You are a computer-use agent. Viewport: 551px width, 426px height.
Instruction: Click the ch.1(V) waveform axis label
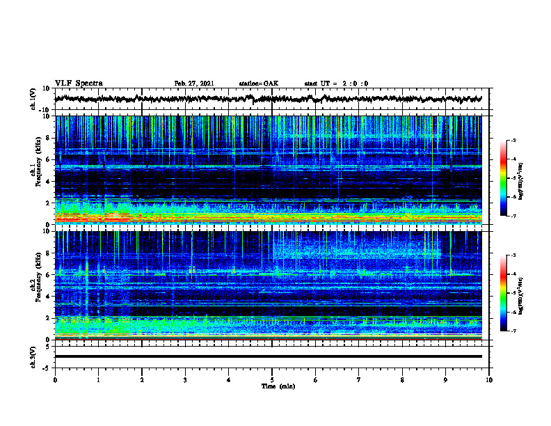click(33, 99)
